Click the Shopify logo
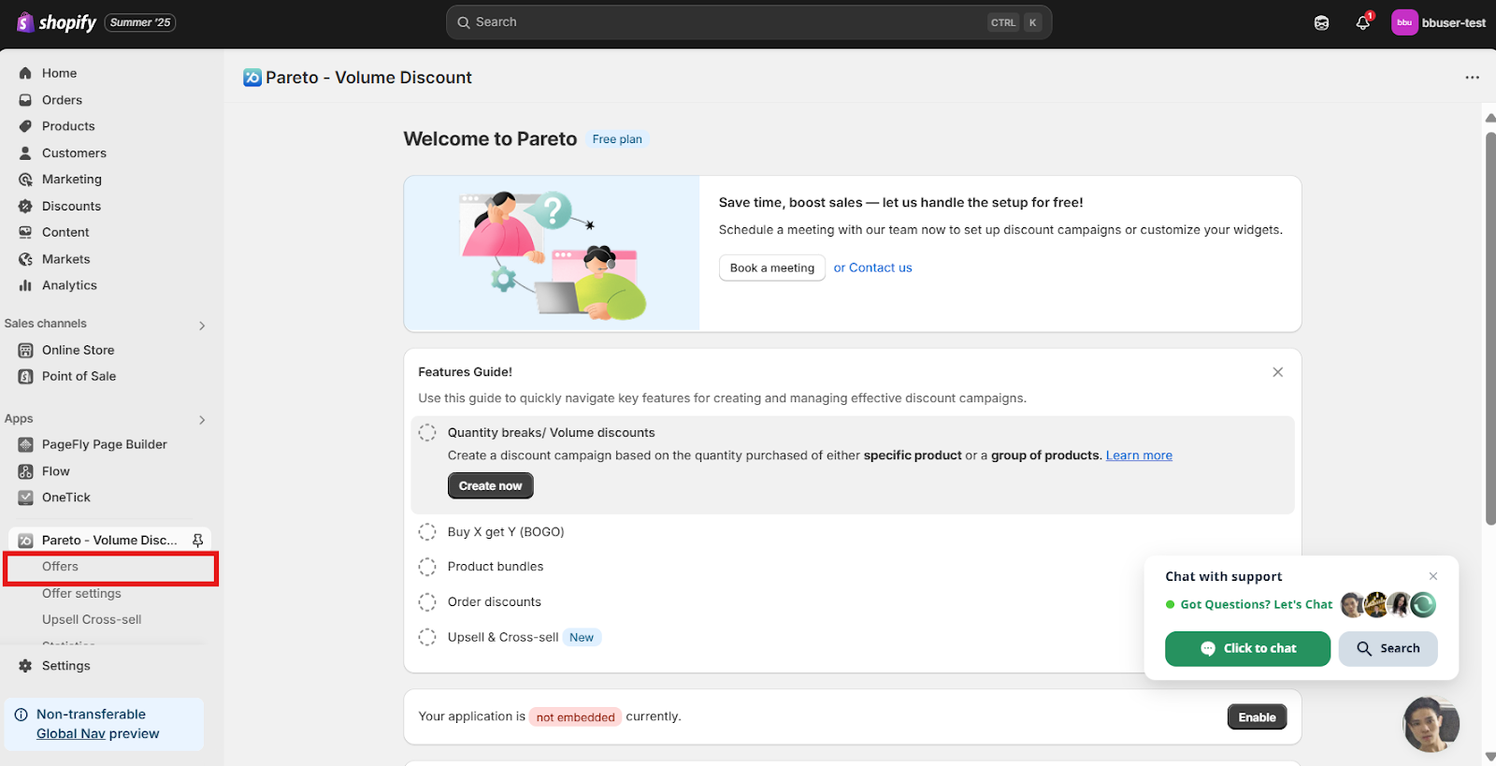Viewport: 1496px width, 766px height. point(56,22)
